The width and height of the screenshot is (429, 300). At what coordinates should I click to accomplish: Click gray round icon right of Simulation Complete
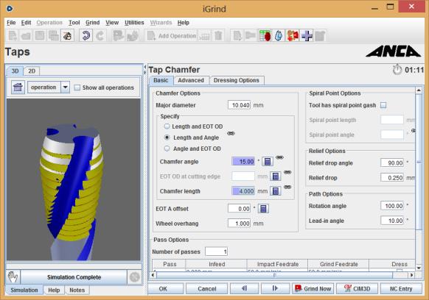pyautogui.click(x=135, y=277)
